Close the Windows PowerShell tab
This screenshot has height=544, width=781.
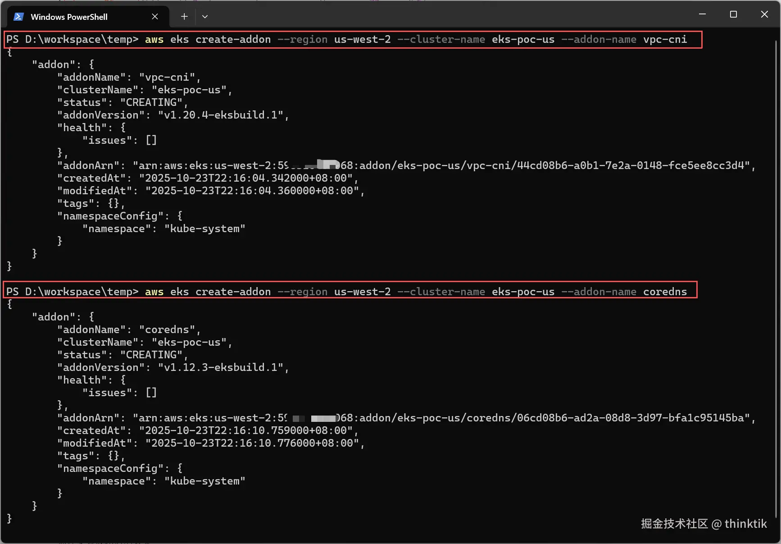click(155, 17)
